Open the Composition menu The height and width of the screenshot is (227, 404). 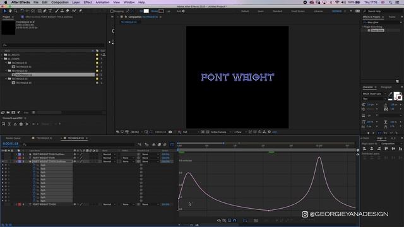(x=60, y=3)
